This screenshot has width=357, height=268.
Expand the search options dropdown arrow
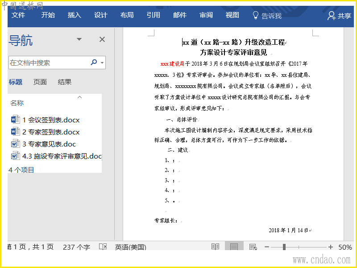coord(102,63)
